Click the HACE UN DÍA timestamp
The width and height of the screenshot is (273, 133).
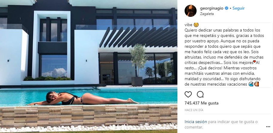pos(194,110)
